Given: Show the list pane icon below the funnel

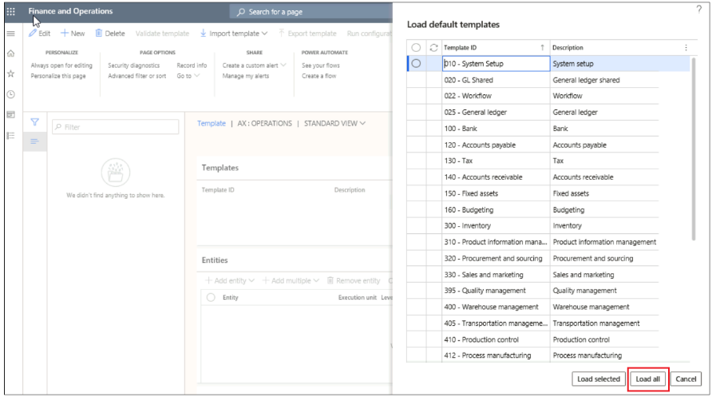Looking at the screenshot, I should (34, 141).
